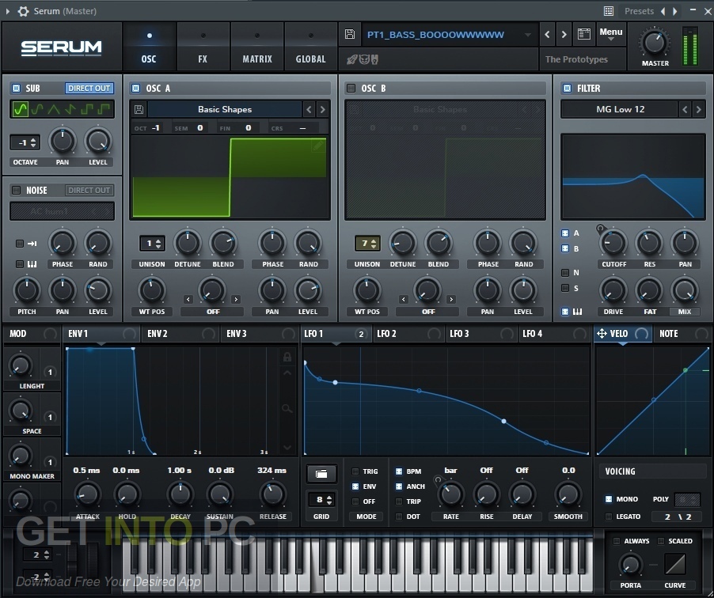Screen dimensions: 714x598
Task: Select next filter type arrow
Action: coord(698,109)
